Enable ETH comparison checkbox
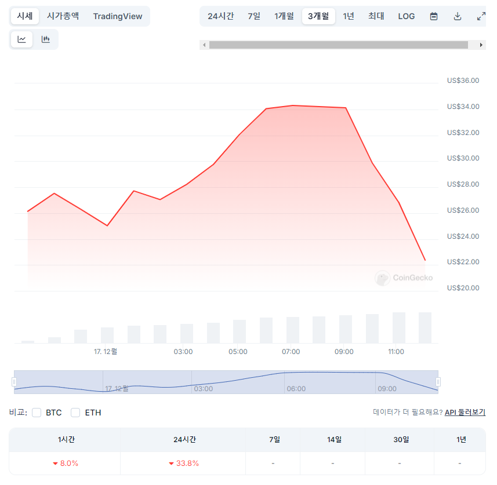The height and width of the screenshot is (485, 497). 75,413
